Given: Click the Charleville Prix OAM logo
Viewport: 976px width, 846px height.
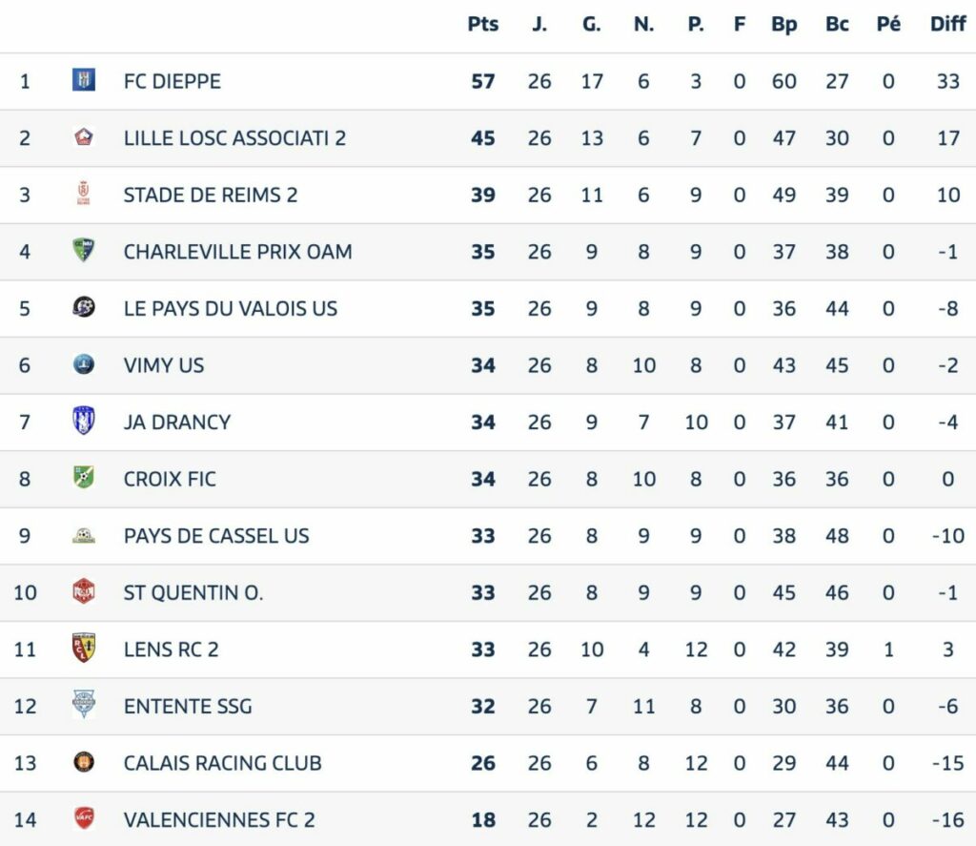Looking at the screenshot, I should click(84, 251).
